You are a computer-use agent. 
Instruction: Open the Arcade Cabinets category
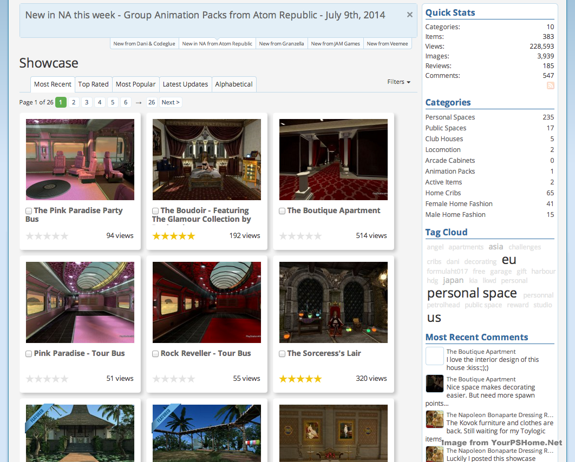point(450,161)
